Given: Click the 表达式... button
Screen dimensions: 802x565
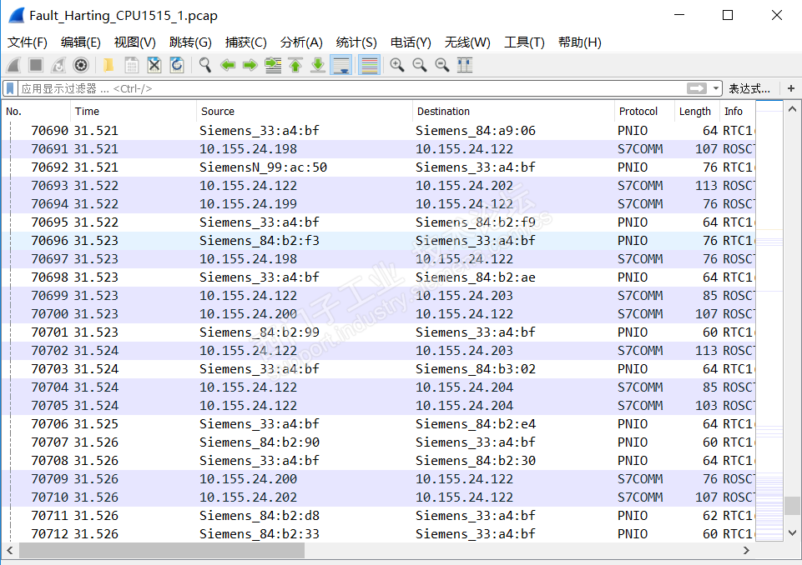Looking at the screenshot, I should [749, 89].
